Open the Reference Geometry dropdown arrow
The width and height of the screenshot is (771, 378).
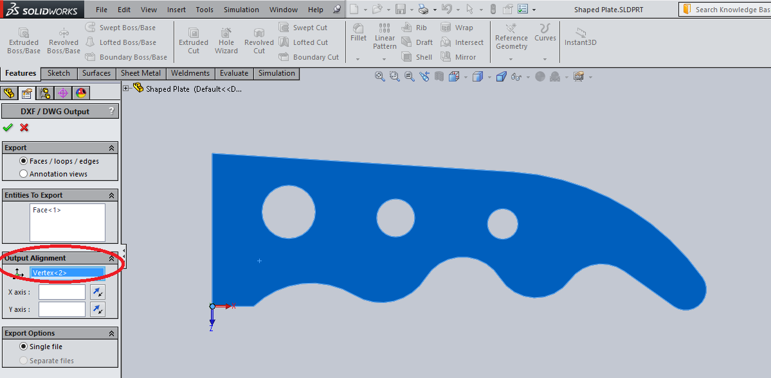pos(511,59)
